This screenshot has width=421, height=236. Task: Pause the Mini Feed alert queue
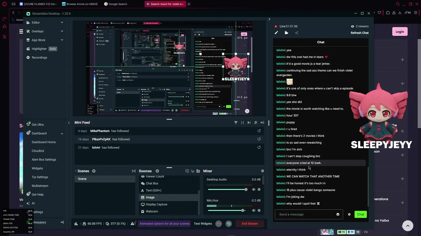click(242, 123)
